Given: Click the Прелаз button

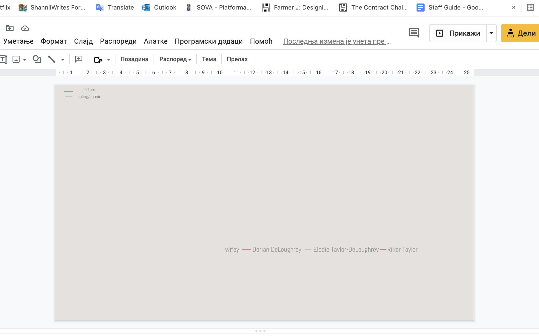Looking at the screenshot, I should [237, 59].
